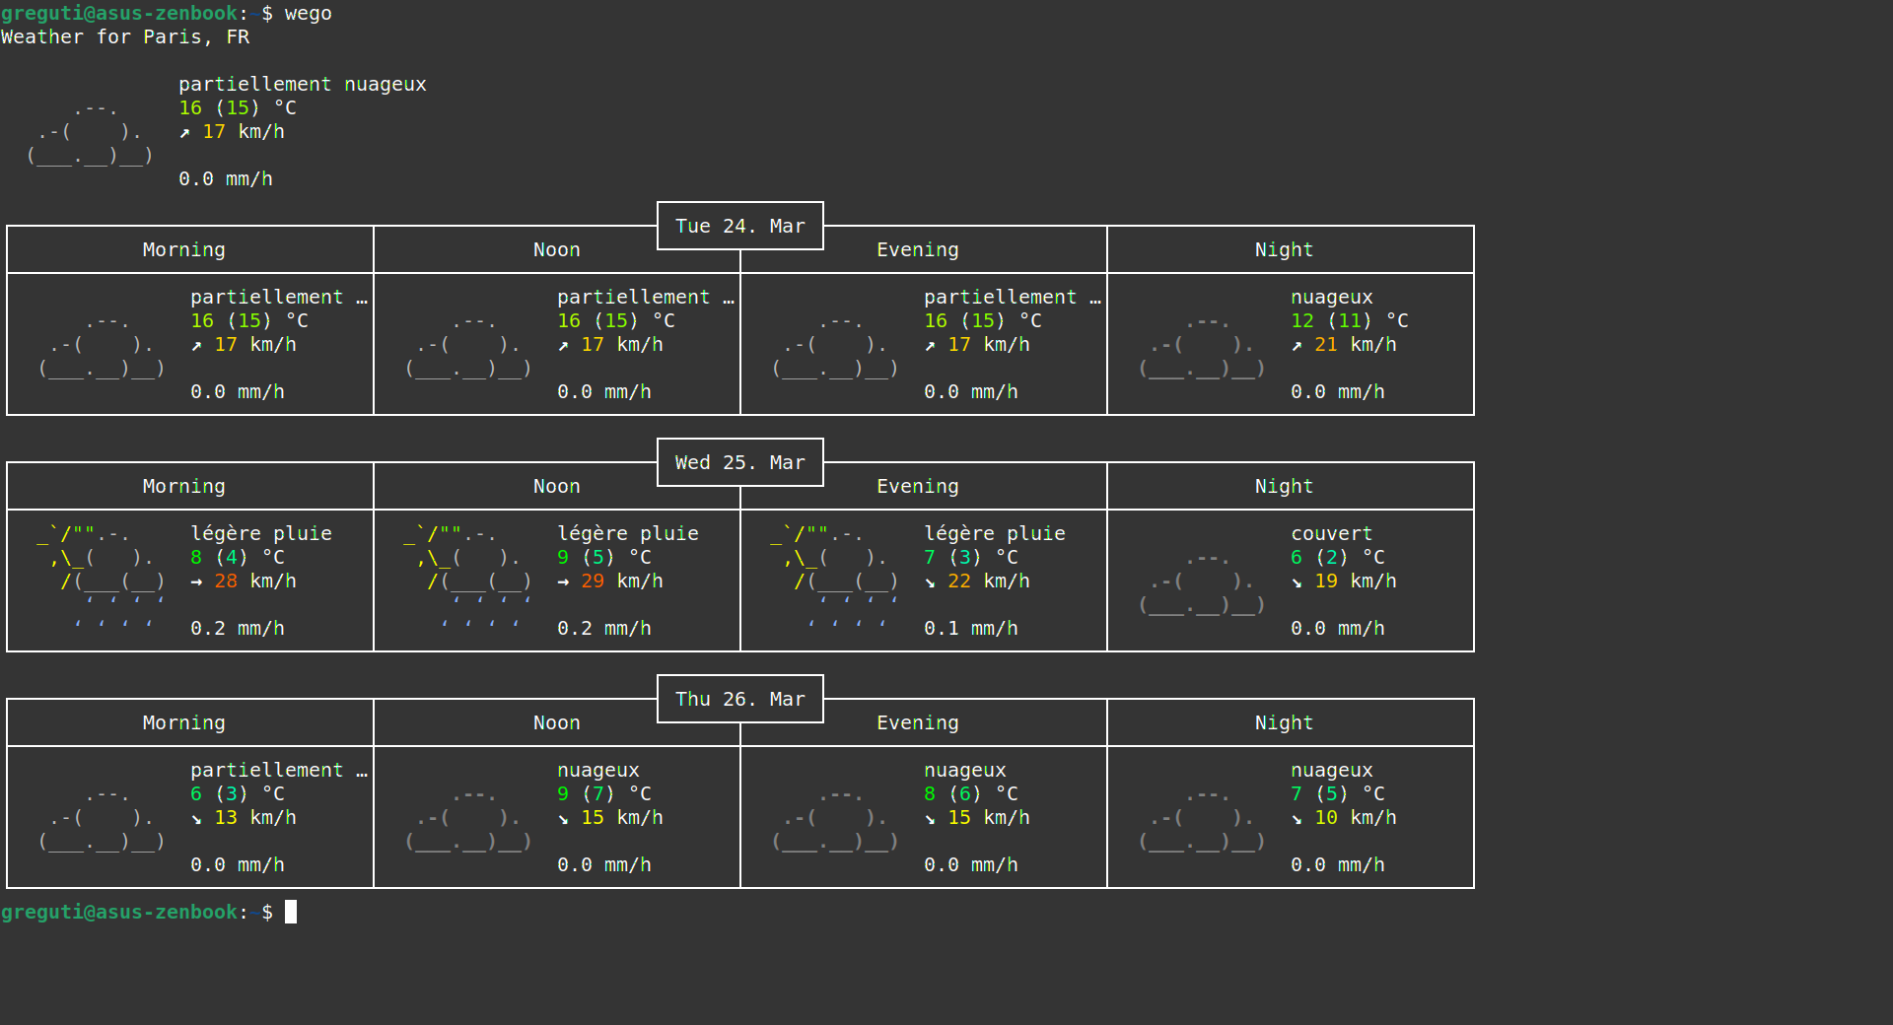Click the typed 'wego' command text
Image resolution: width=1893 pixels, height=1025 pixels.
tap(308, 14)
